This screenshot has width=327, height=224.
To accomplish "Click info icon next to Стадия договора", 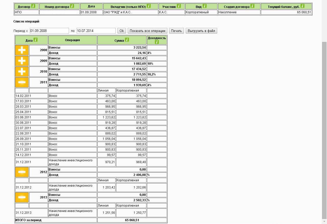I will pos(252,6).
